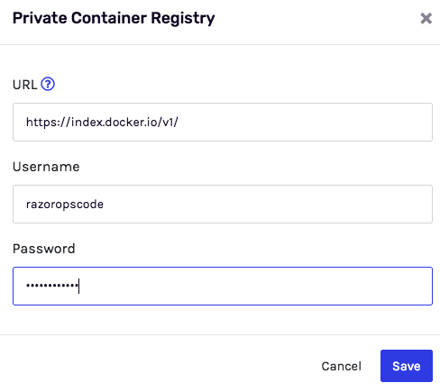Click empty area right of username text

268,204
